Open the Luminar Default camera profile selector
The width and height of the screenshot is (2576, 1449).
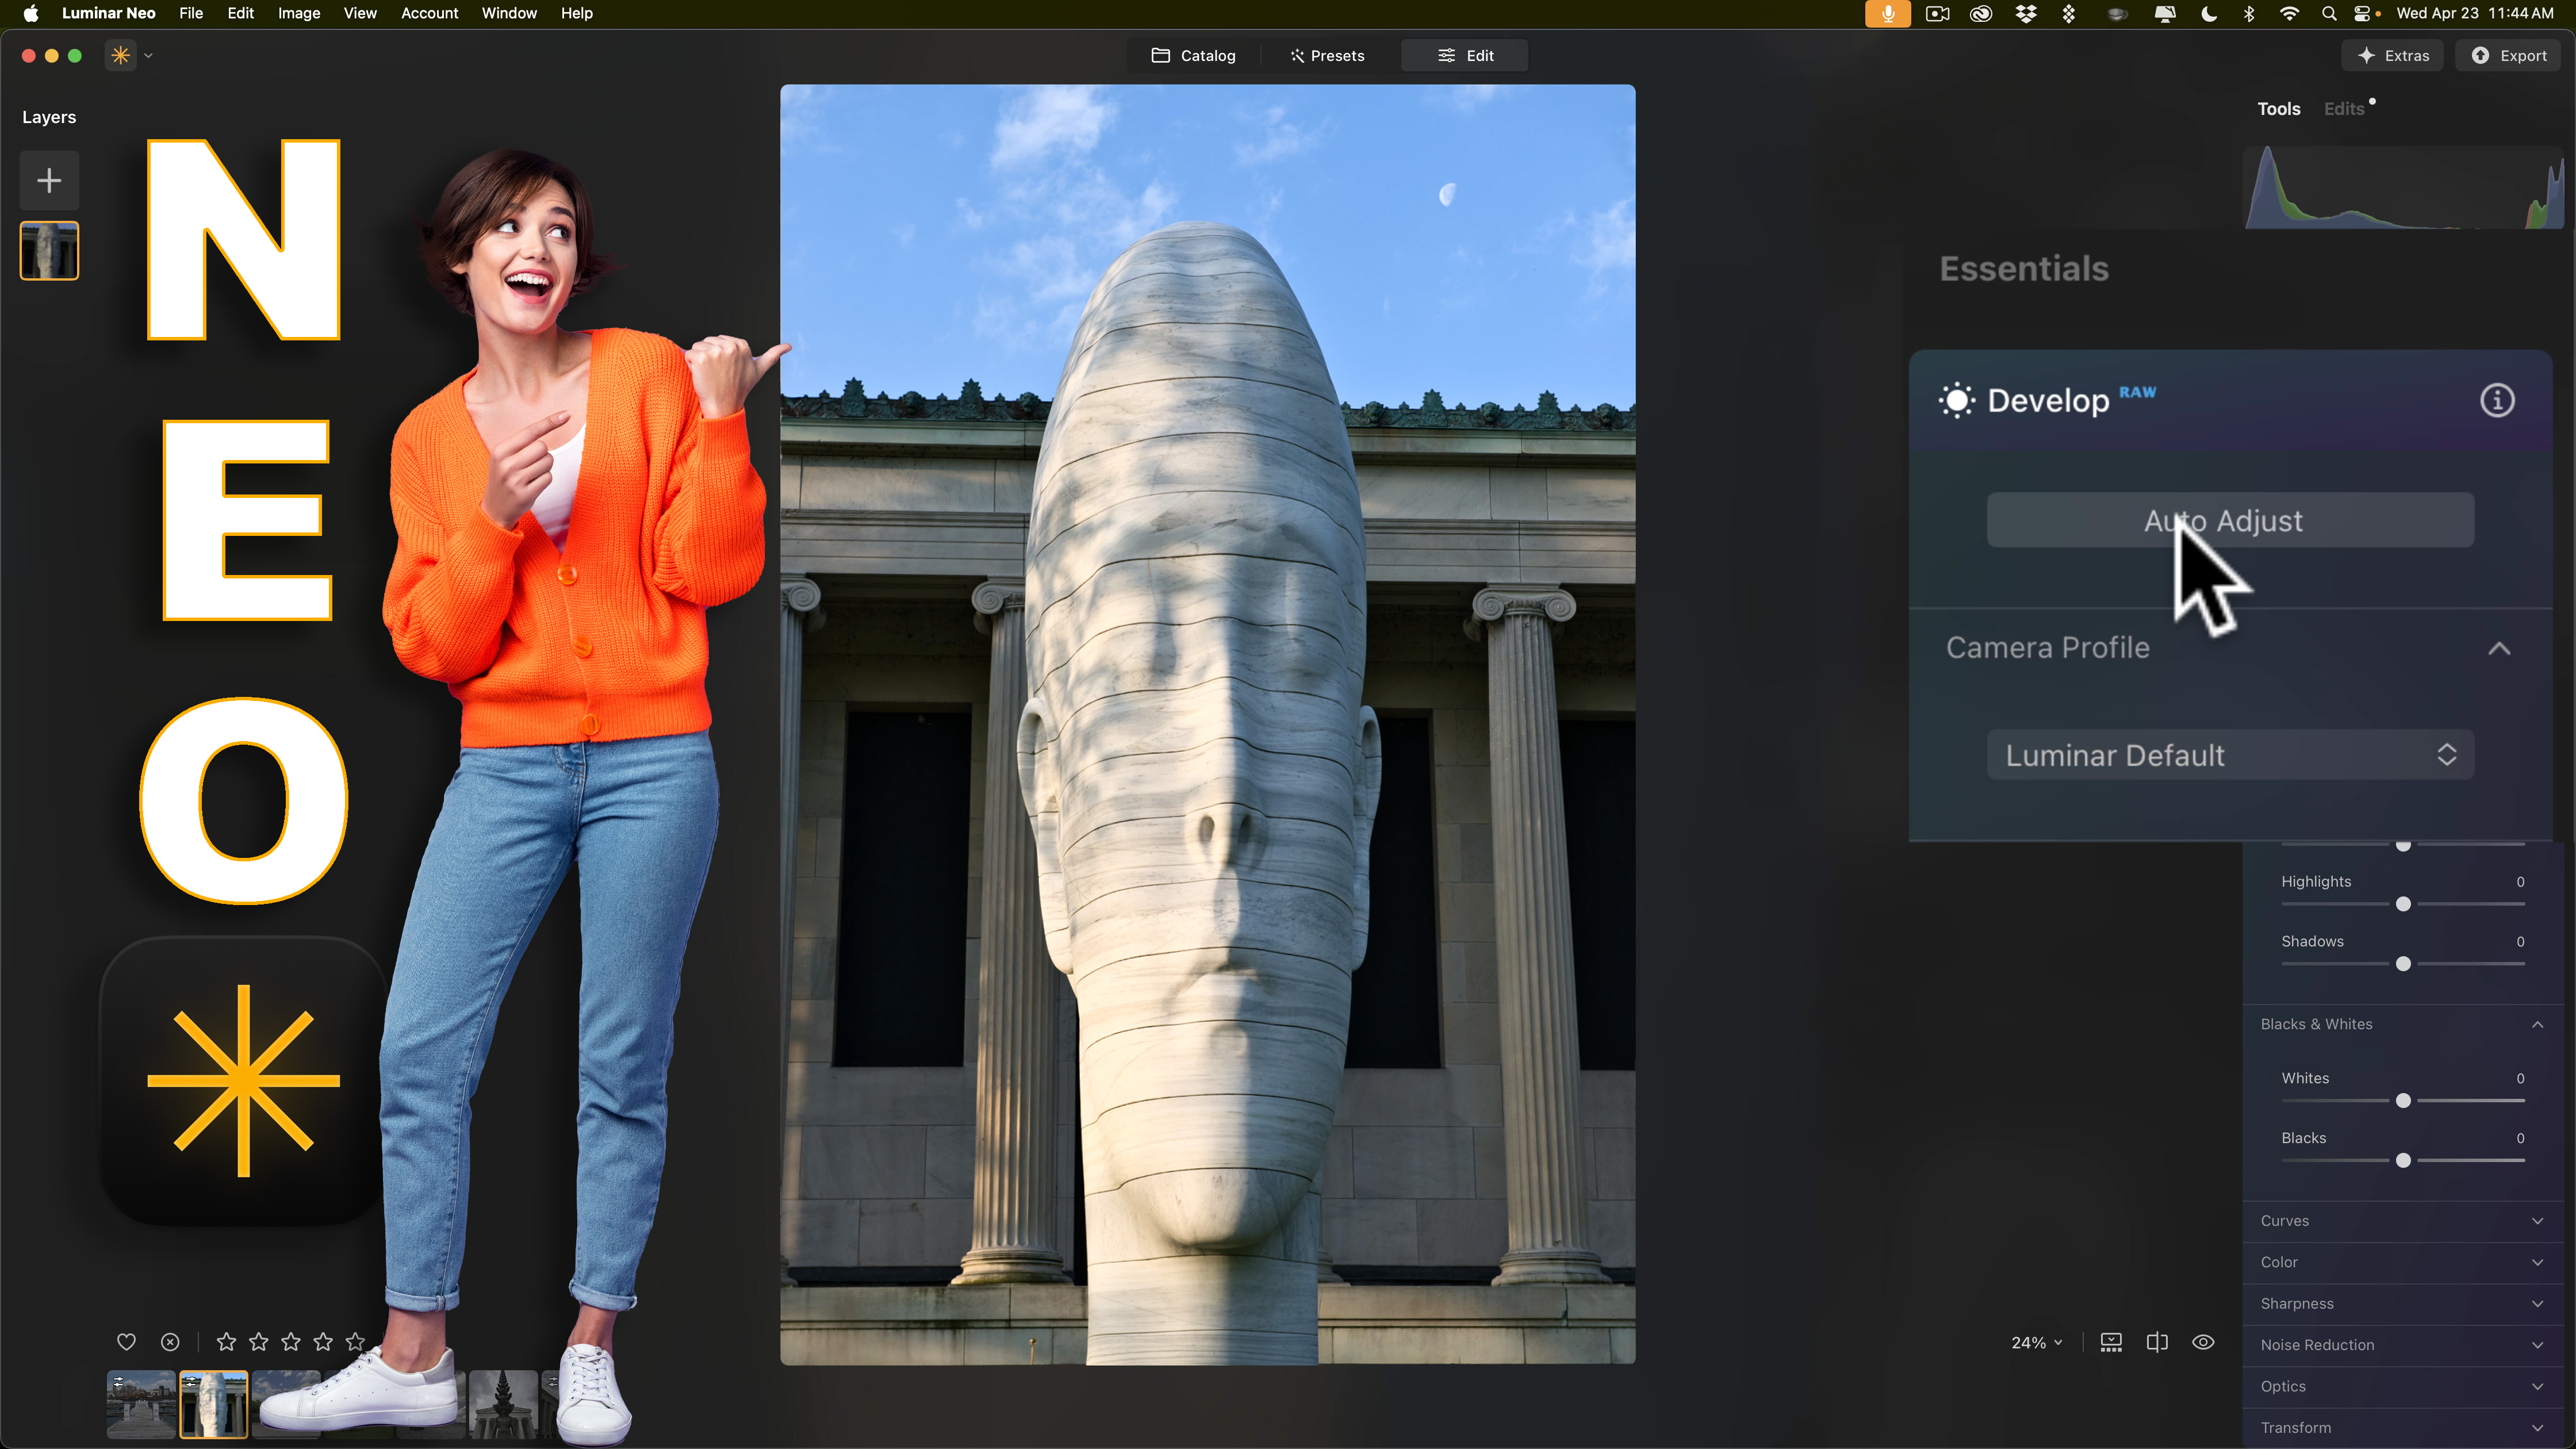coord(2230,755)
